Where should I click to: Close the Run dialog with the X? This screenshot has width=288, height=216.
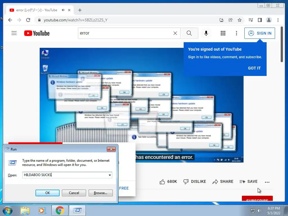[111, 149]
